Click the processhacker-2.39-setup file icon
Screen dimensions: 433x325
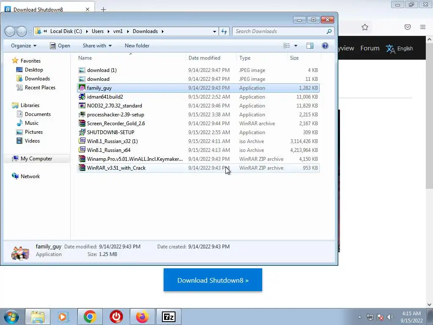82,114
